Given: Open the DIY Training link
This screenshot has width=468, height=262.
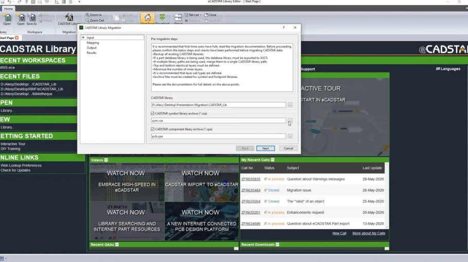Looking at the screenshot, I should coord(10,149).
